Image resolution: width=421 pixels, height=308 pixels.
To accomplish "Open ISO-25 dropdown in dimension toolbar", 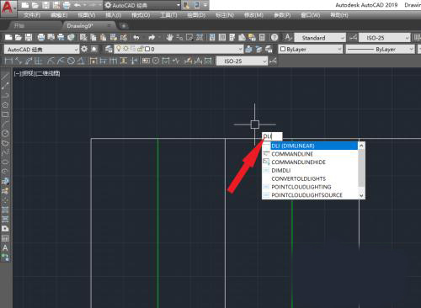I will tap(242, 61).
